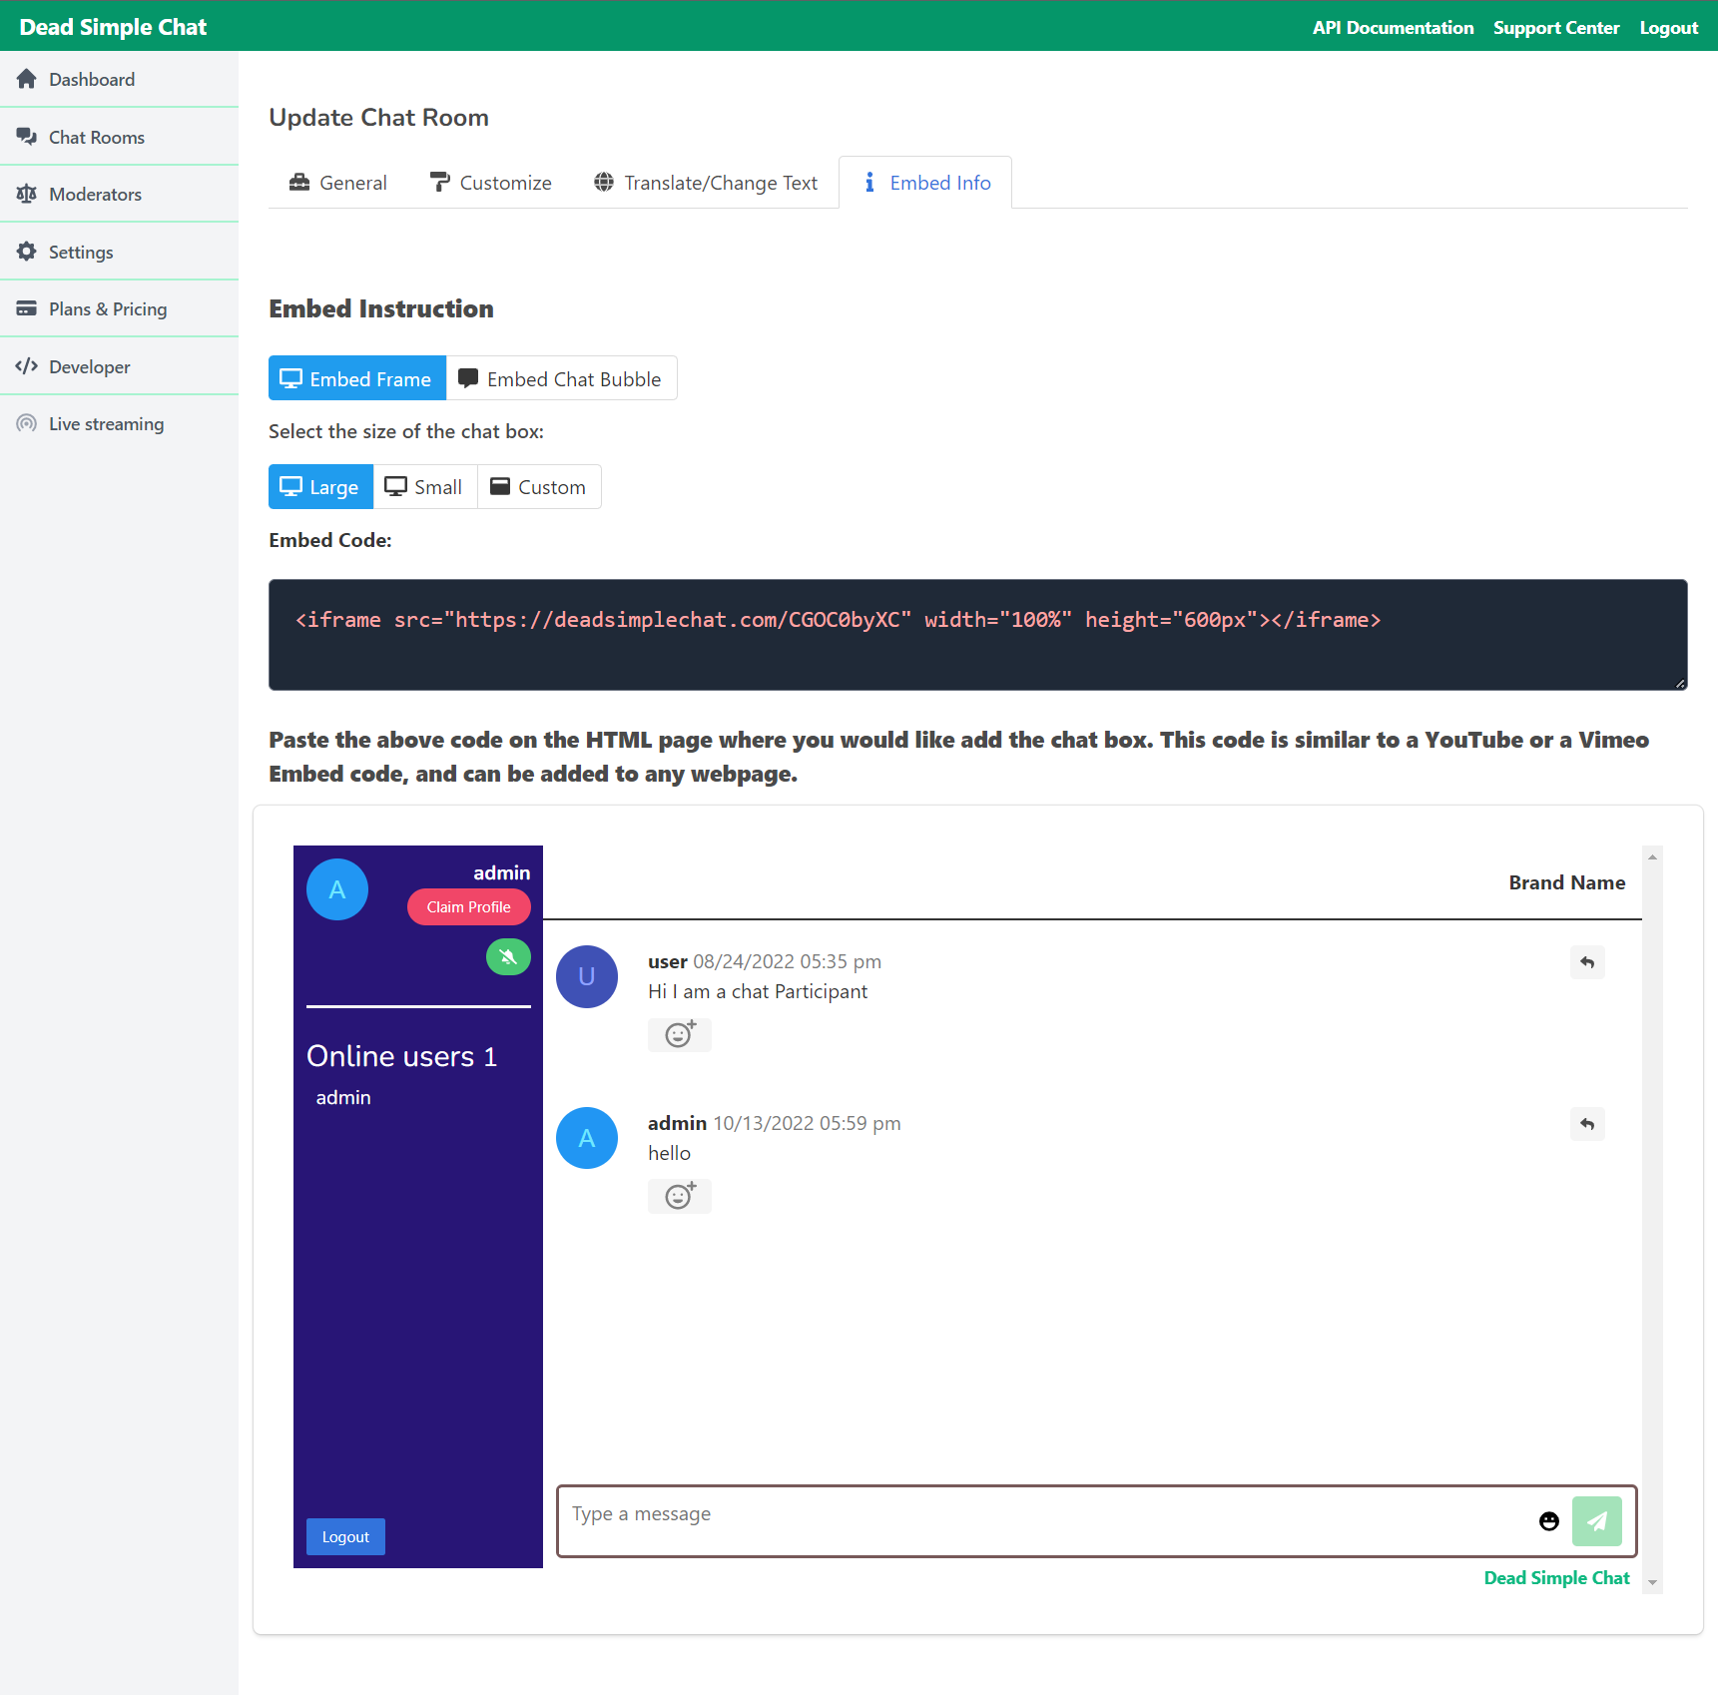Select the Embed Chat Bubble option
Viewport: 1718px width, 1695px height.
point(561,378)
